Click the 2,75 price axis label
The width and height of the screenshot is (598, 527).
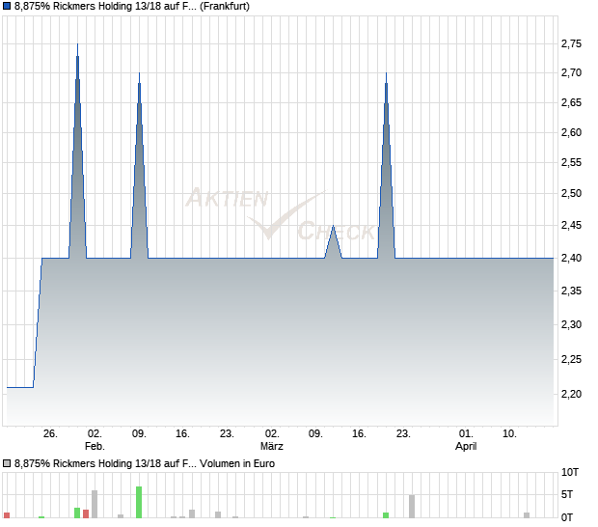tap(571, 43)
